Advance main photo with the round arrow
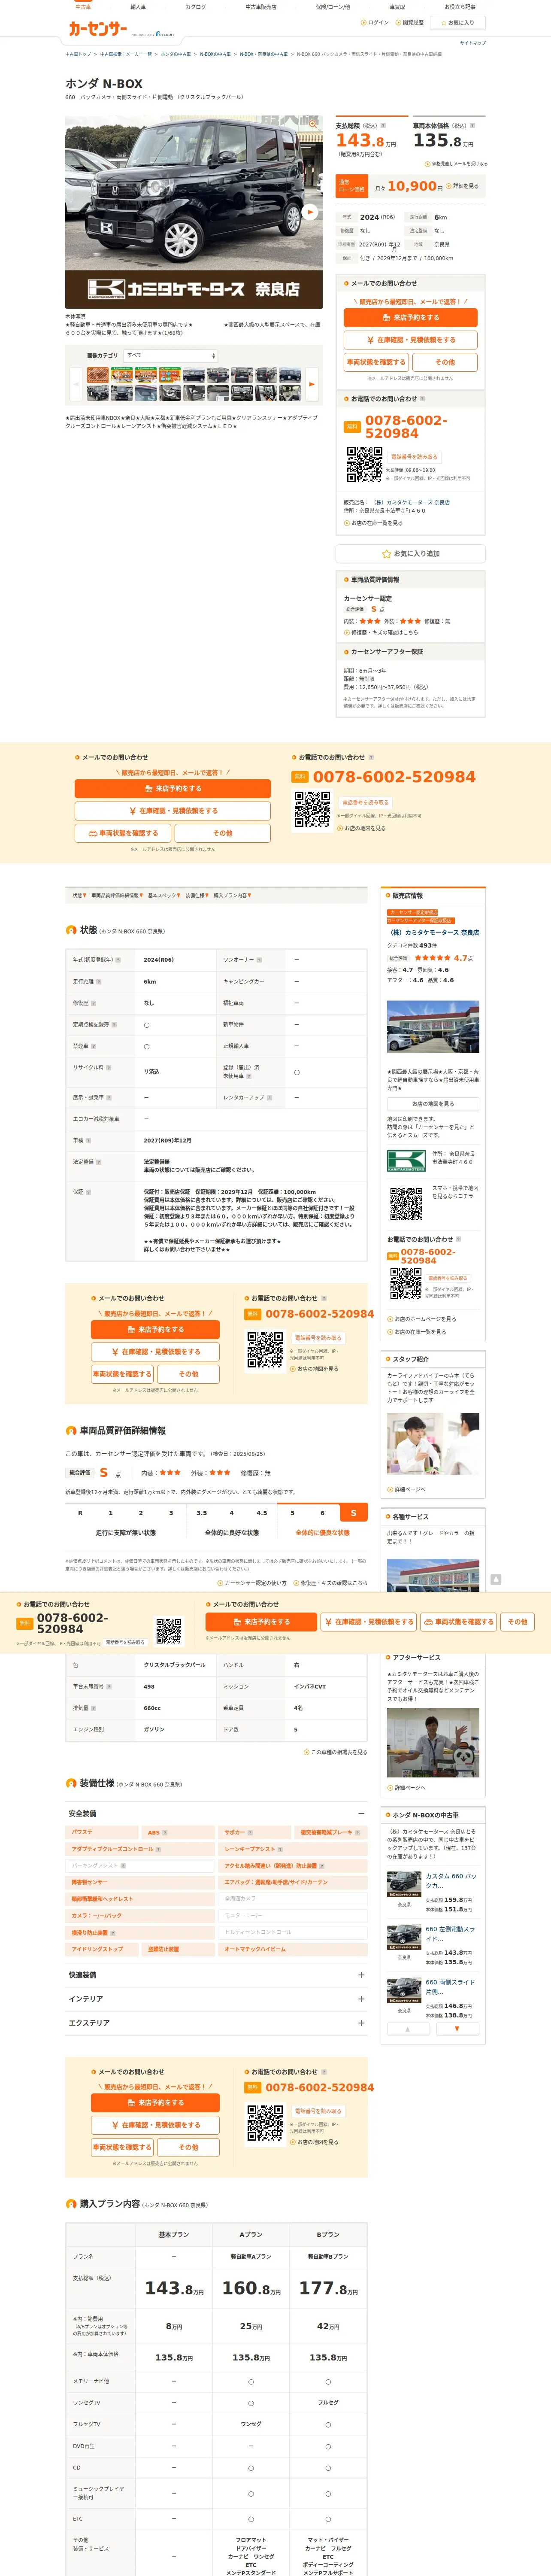The height and width of the screenshot is (2576, 551). [x=310, y=212]
